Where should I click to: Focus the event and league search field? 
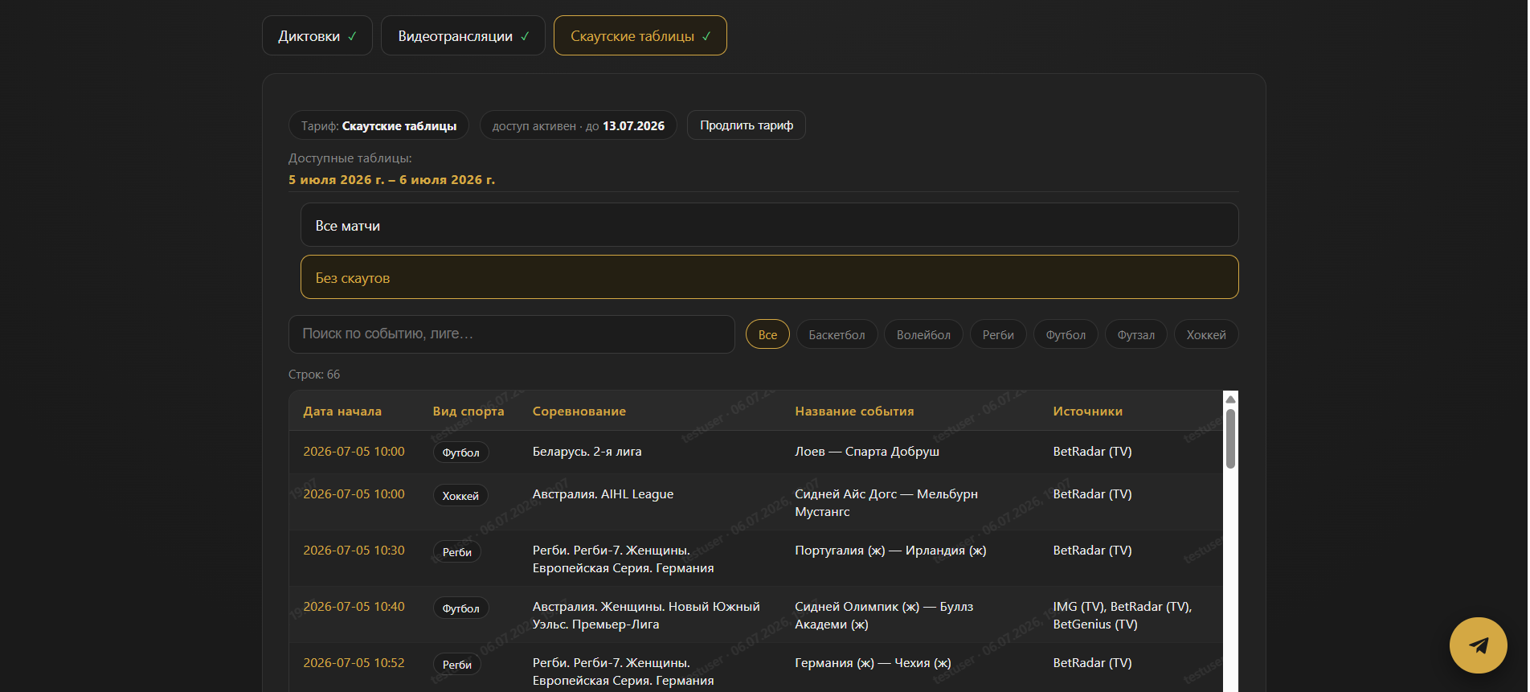[511, 334]
